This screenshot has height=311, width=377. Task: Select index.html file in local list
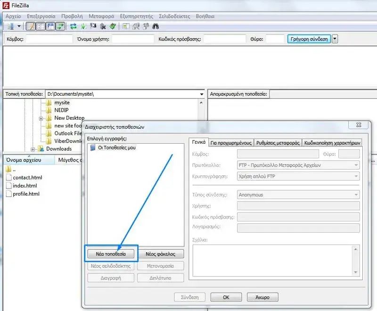[x=25, y=186]
